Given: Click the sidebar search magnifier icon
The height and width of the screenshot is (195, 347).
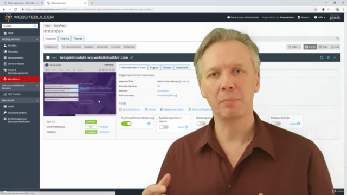Looking at the screenshot, I should 35,26.
